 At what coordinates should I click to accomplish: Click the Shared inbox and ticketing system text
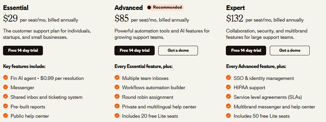click(47, 97)
